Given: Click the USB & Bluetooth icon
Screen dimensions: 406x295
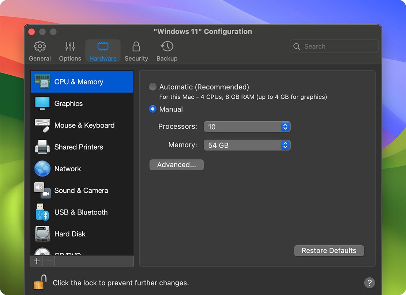Looking at the screenshot, I should coord(42,212).
